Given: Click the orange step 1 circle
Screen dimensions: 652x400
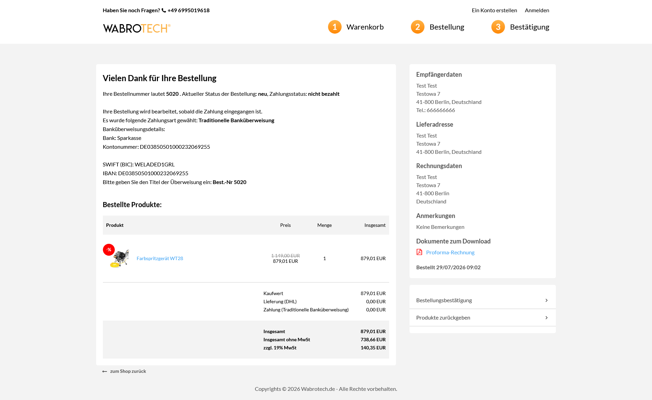Looking at the screenshot, I should (334, 27).
